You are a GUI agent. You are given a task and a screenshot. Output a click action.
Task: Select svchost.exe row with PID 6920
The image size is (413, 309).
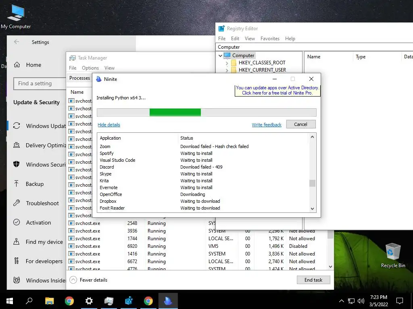(198, 246)
